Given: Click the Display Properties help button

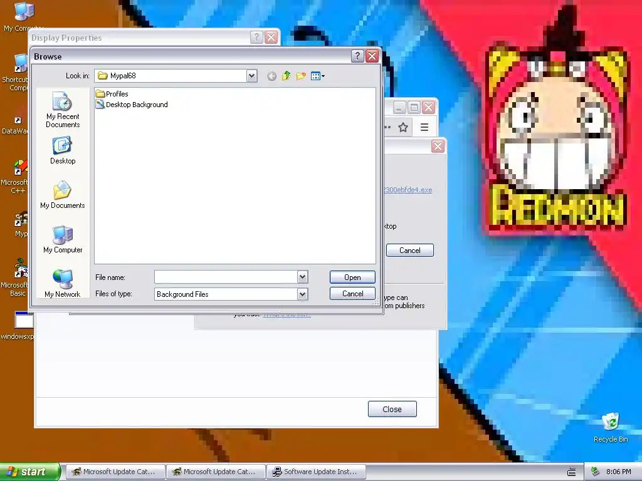Looking at the screenshot, I should tap(256, 37).
